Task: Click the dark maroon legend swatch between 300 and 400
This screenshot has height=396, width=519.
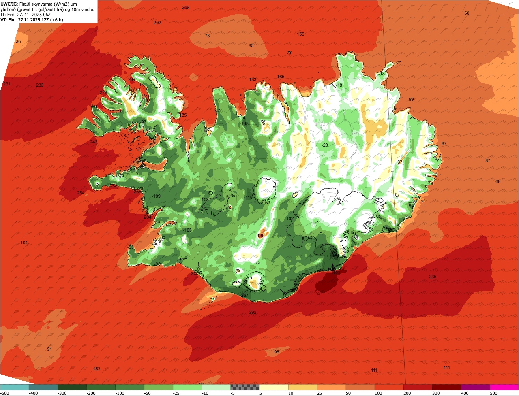Action: (x=446, y=387)
